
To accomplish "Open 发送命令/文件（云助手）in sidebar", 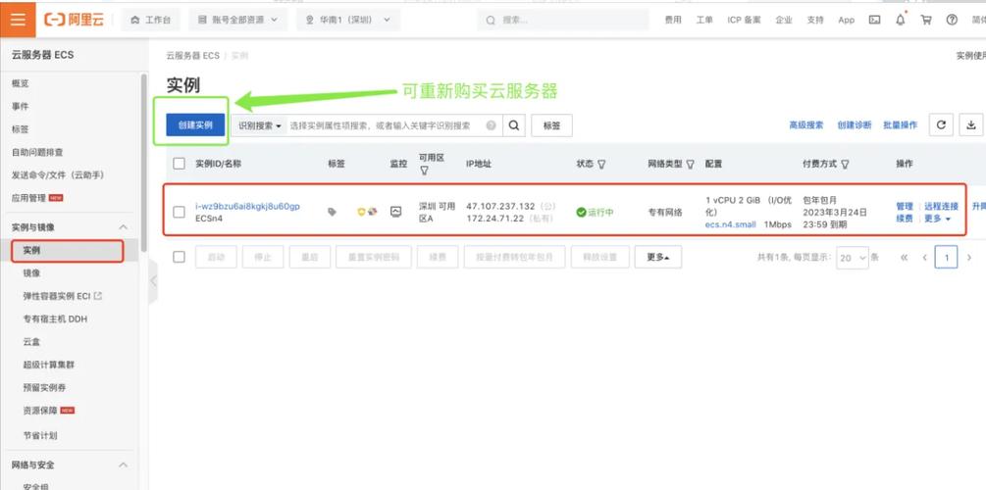I will click(x=57, y=174).
